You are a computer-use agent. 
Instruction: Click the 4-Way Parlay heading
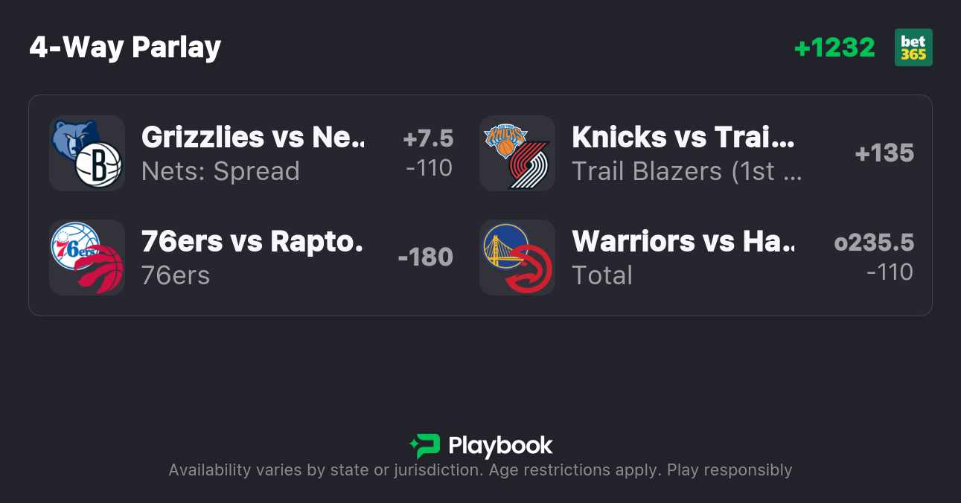click(x=125, y=48)
